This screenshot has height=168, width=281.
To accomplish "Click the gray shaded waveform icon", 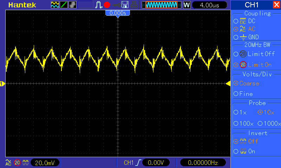I will tap(72, 5).
